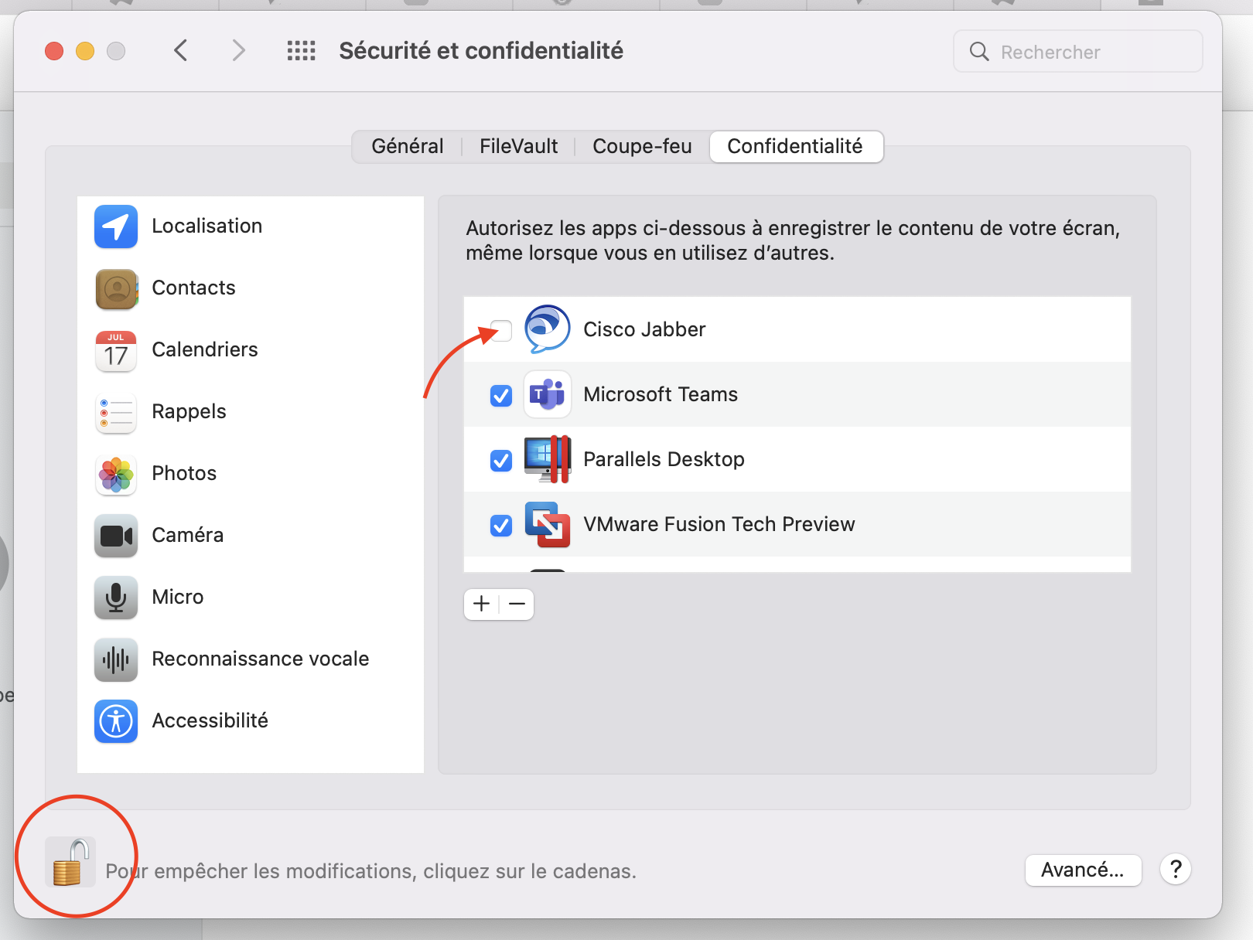Click the padlock icon to lock settings
The width and height of the screenshot is (1253, 940).
point(70,862)
